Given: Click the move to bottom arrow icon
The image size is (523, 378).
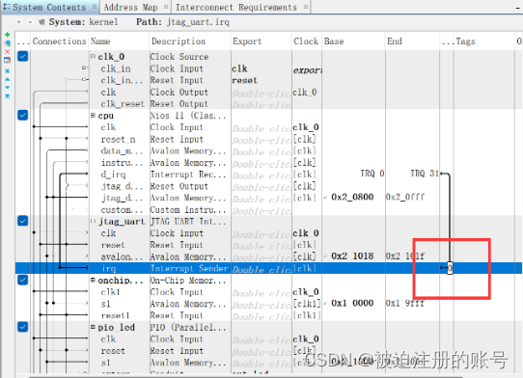Looking at the screenshot, I should click(7, 96).
